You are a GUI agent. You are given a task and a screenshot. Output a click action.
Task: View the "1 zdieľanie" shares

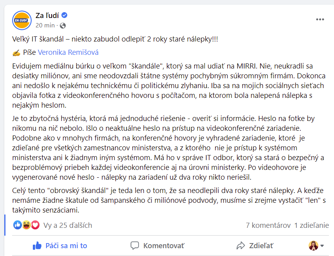pyautogui.click(x=311, y=225)
